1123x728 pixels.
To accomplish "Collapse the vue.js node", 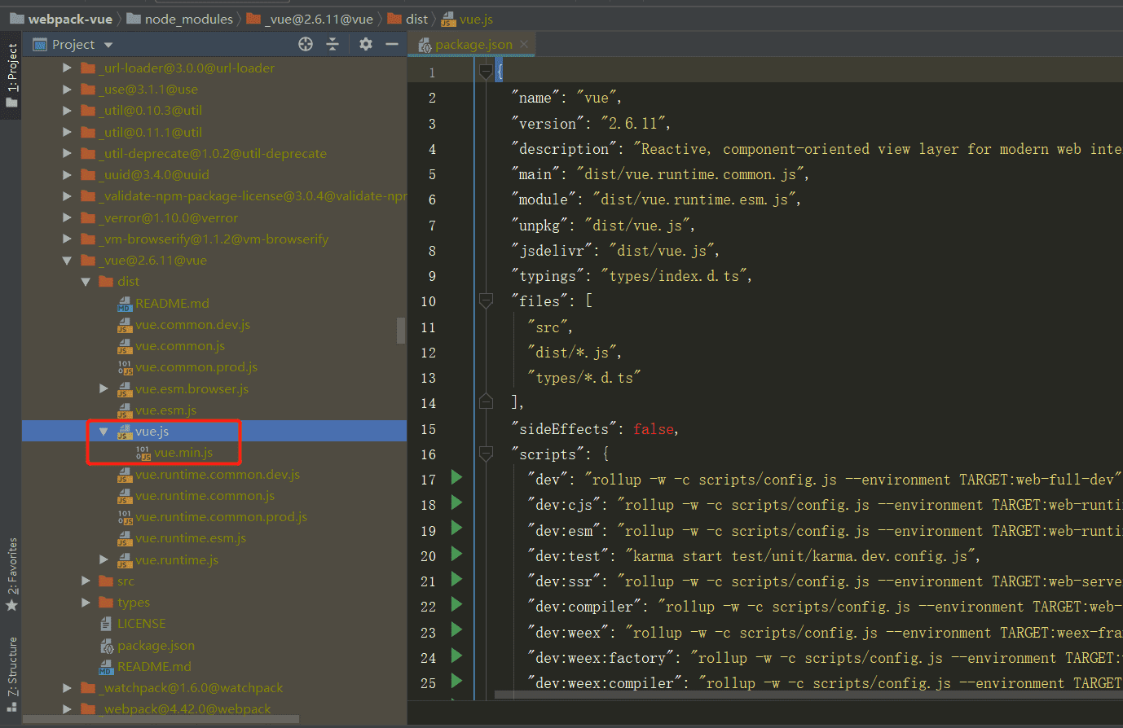I will [x=103, y=432].
